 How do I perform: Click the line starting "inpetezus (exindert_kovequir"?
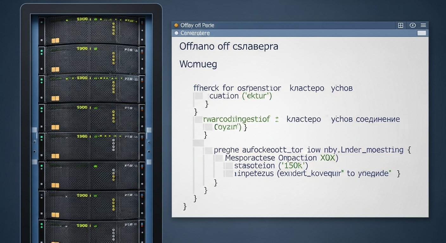tap(317, 173)
